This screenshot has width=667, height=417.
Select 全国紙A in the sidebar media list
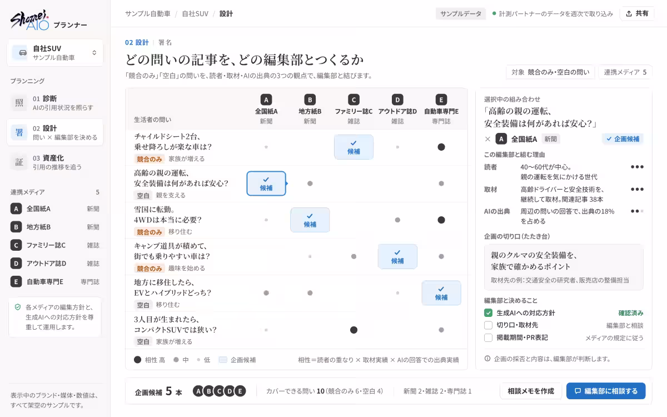55,209
